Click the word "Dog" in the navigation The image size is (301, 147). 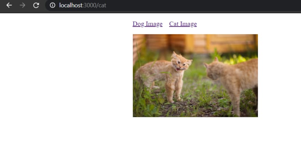138,24
